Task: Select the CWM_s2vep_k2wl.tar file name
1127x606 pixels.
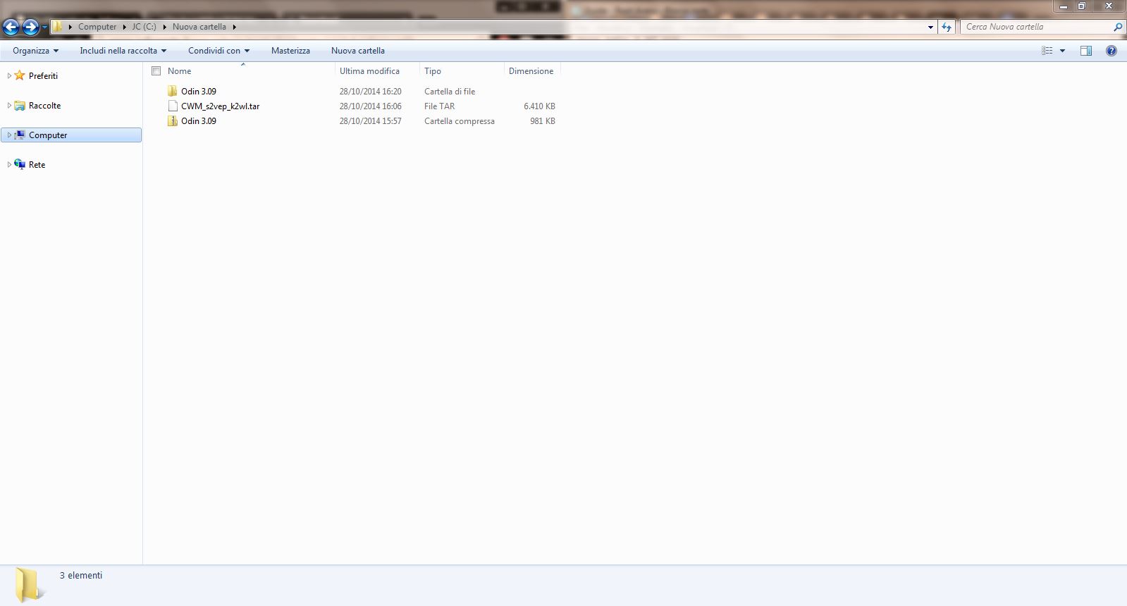Action: [x=220, y=106]
